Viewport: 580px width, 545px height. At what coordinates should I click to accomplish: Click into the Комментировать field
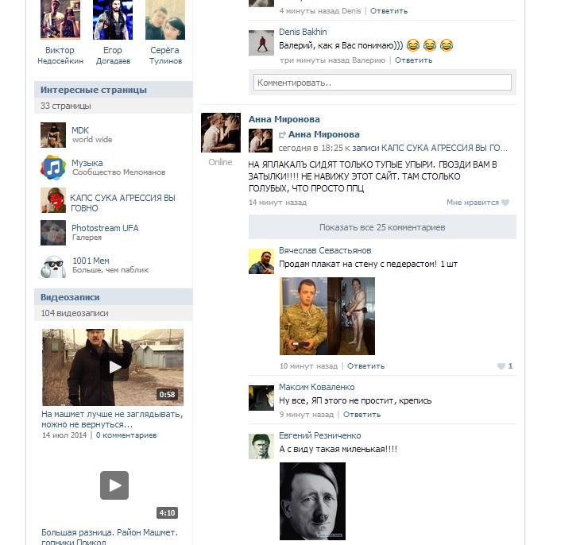(x=382, y=83)
